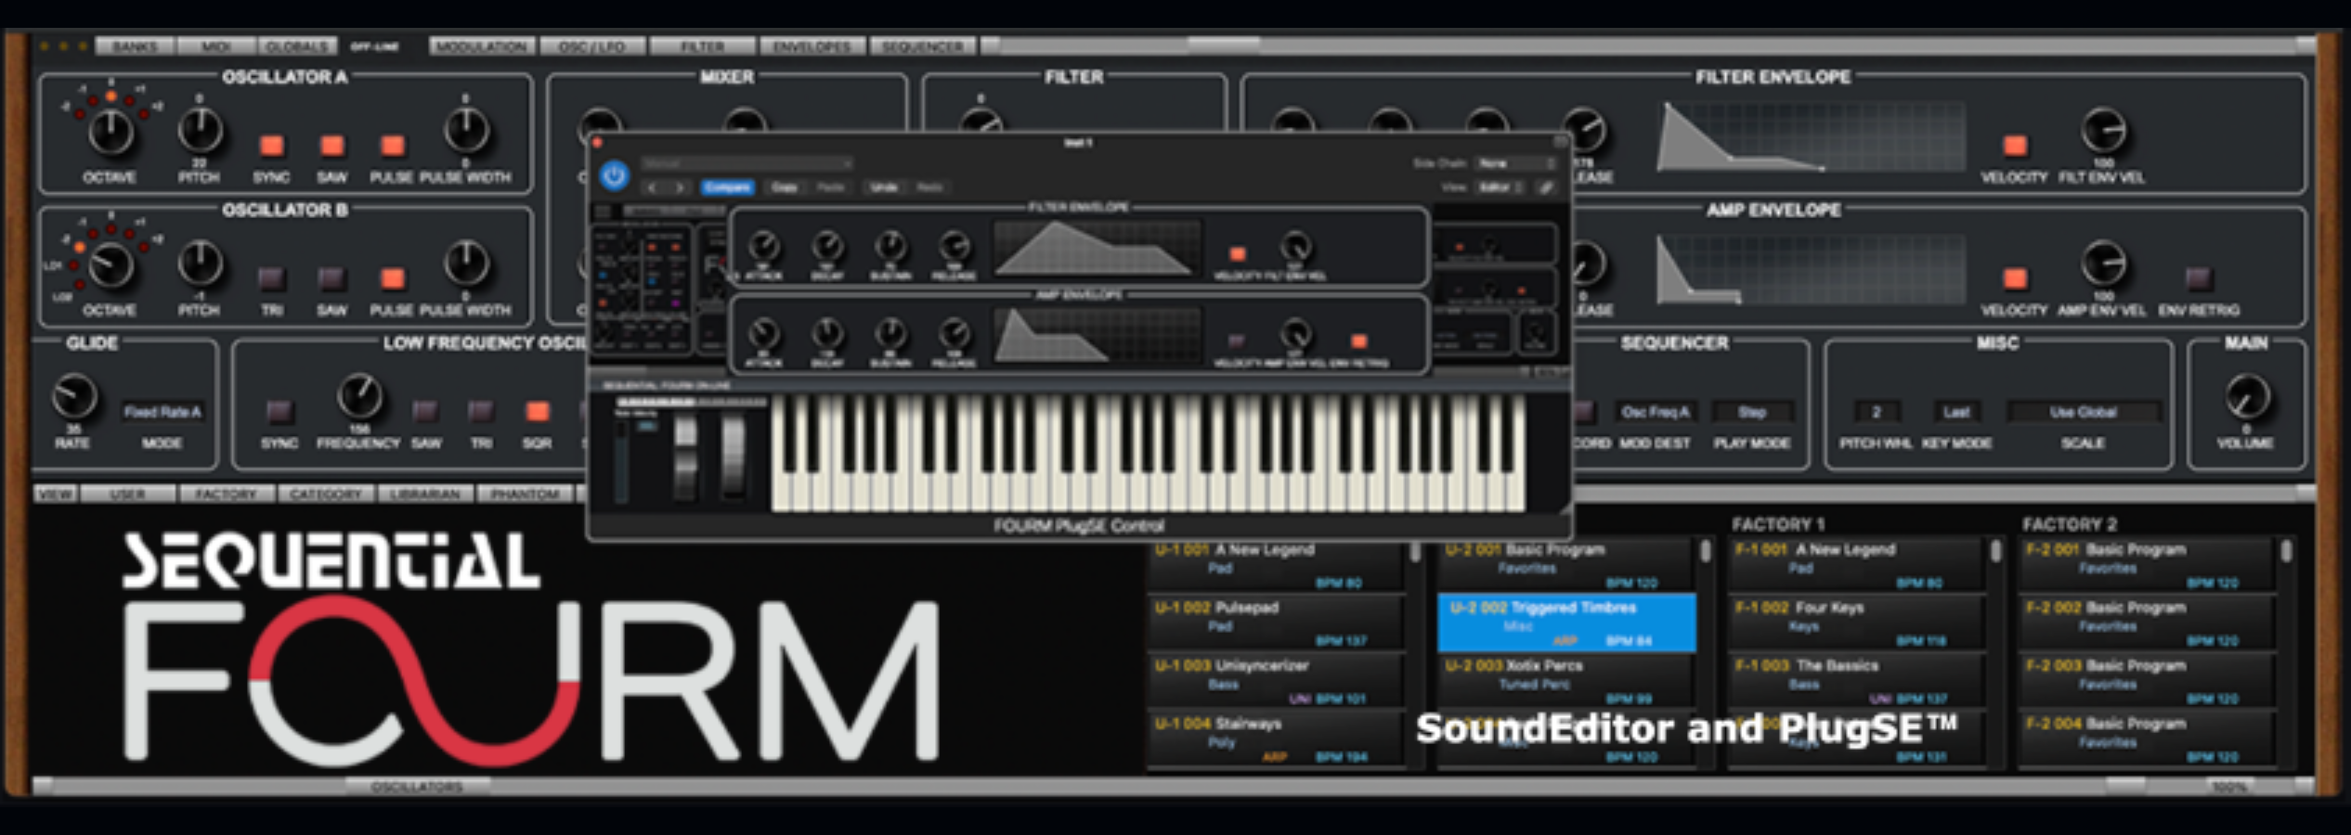Click Undo button in plugin window

pyautogui.click(x=884, y=187)
